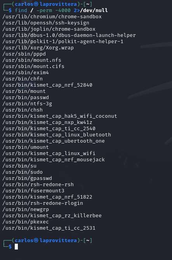Click the /usr/bin/fusermount3 line
Viewport: 172px width, 260px height.
[x=33, y=191]
